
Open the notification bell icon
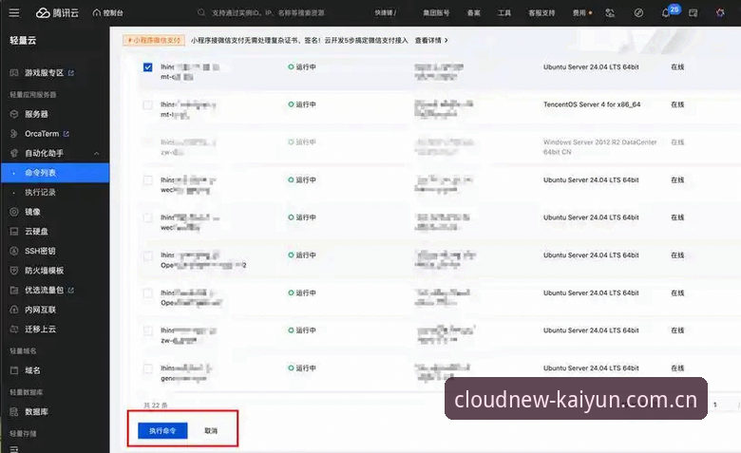pos(665,12)
